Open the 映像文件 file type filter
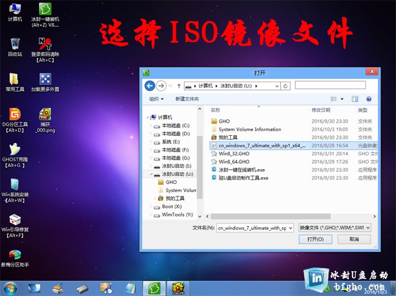The width and height of the screenshot is (396, 296). [335, 228]
